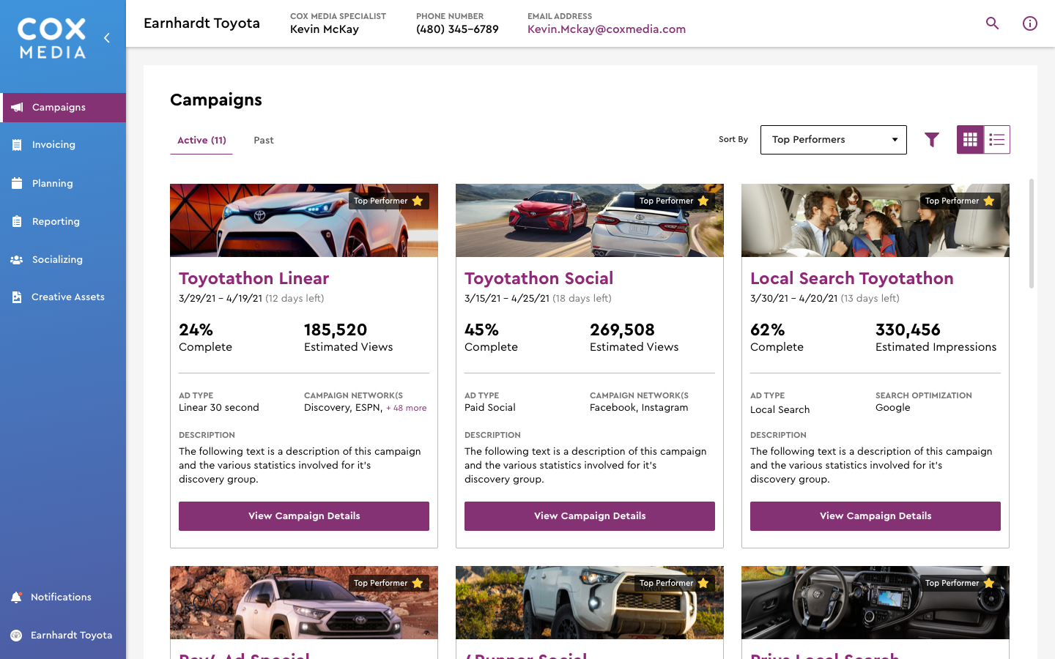Expand '+ 48 more' campaign networks
The image size is (1055, 659).
pos(407,409)
